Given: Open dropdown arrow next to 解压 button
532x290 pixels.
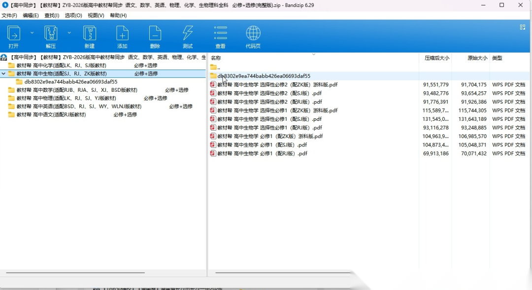Looking at the screenshot, I should coord(69,33).
